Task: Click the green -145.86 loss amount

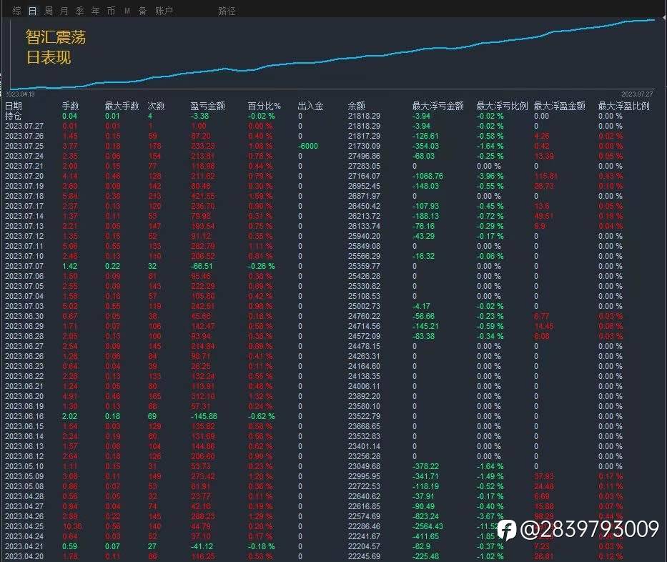Action: point(204,416)
